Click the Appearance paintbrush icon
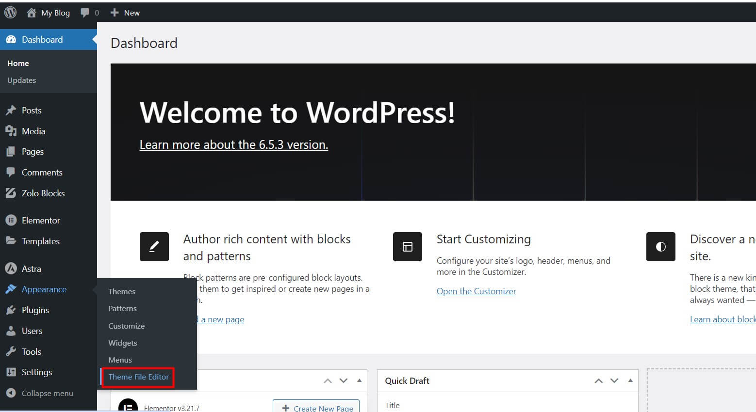The image size is (756, 412). [x=11, y=289]
